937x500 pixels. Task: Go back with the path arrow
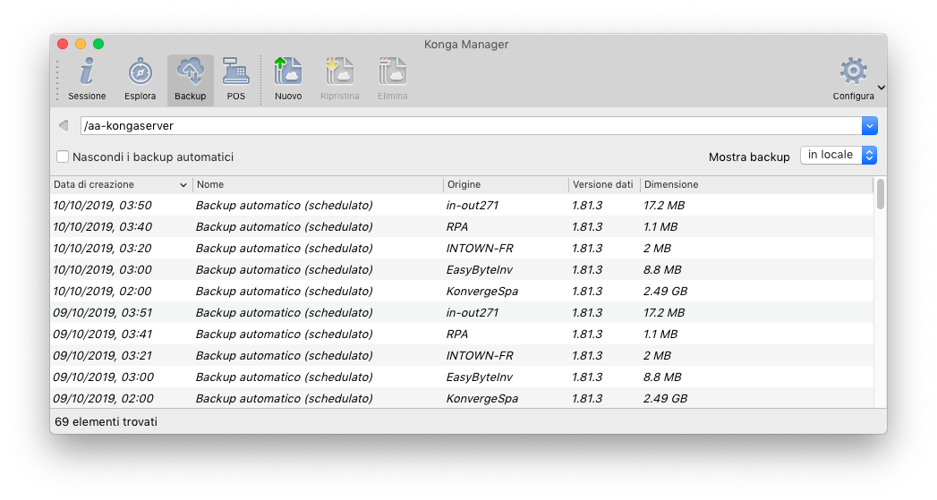[x=64, y=125]
